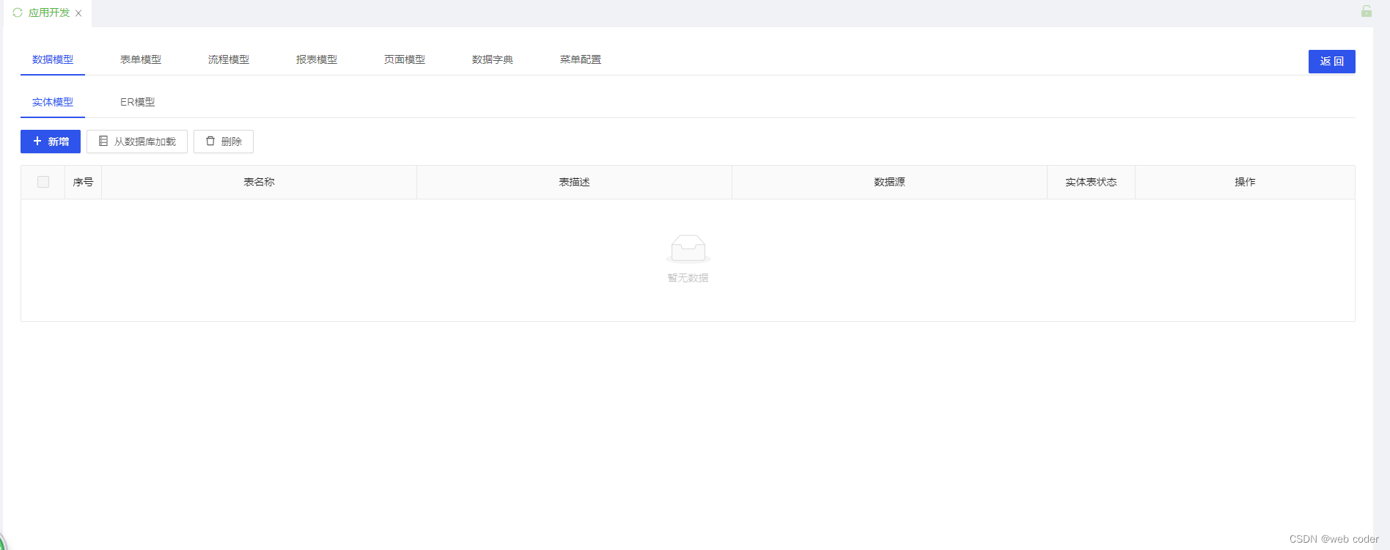Click the 数据源 column header
1390x550 pixels.
890,182
